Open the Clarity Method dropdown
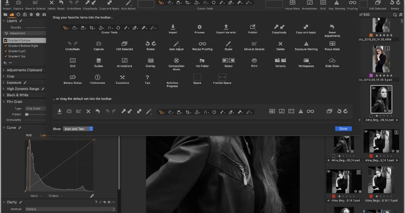The width and height of the screenshot is (405, 213). click(70, 209)
